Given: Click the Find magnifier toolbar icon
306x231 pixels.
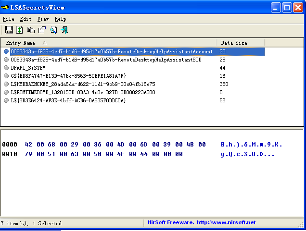Looking at the screenshot, I should tap(53, 30).
